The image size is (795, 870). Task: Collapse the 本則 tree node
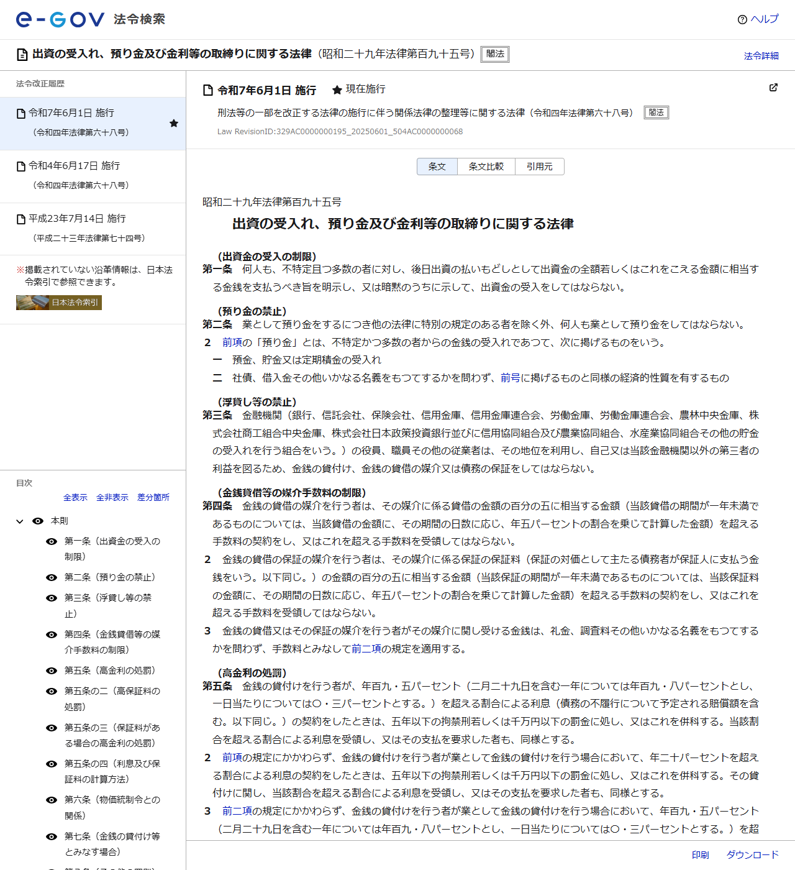click(20, 521)
